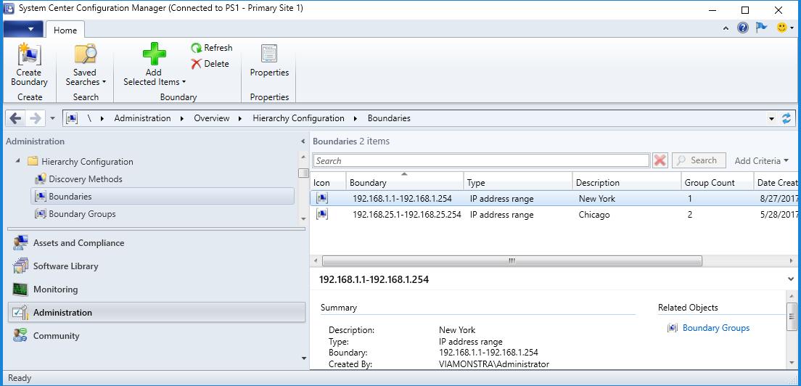Refresh the boundaries list from ribbon
The height and width of the screenshot is (386, 801).
211,48
